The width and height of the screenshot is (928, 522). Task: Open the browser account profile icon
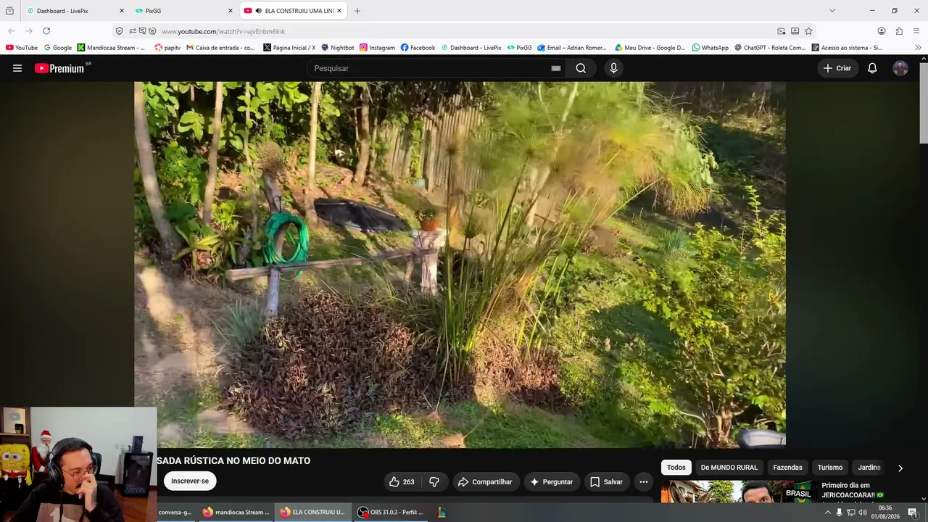click(882, 31)
